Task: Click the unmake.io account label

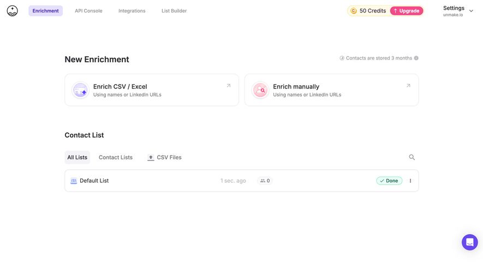Action: pyautogui.click(x=453, y=15)
